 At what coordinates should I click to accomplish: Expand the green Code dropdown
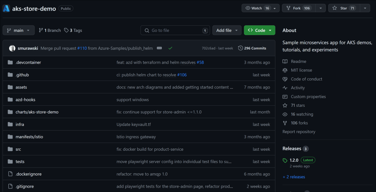259,30
